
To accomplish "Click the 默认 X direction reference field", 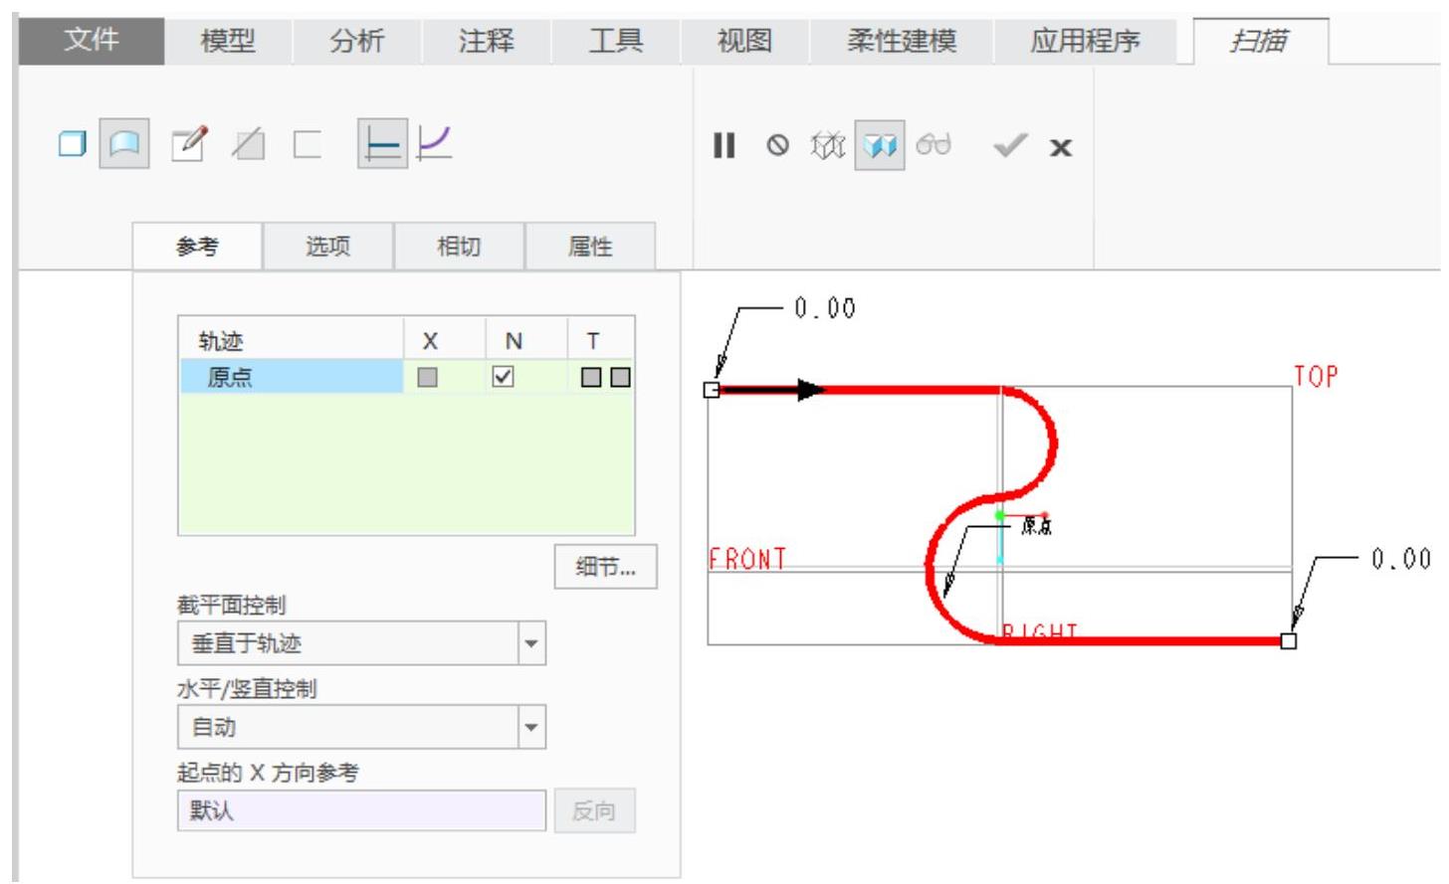I will [x=362, y=810].
